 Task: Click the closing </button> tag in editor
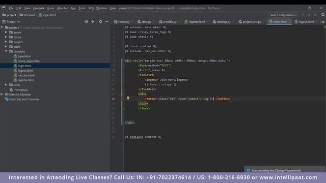223,99
